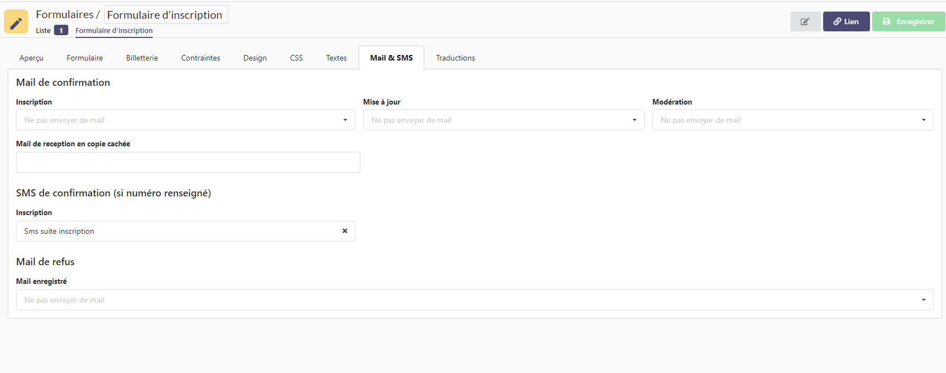Screen dimensions: 946x373
Task: Select the Traductions tab
Action: [x=455, y=58]
